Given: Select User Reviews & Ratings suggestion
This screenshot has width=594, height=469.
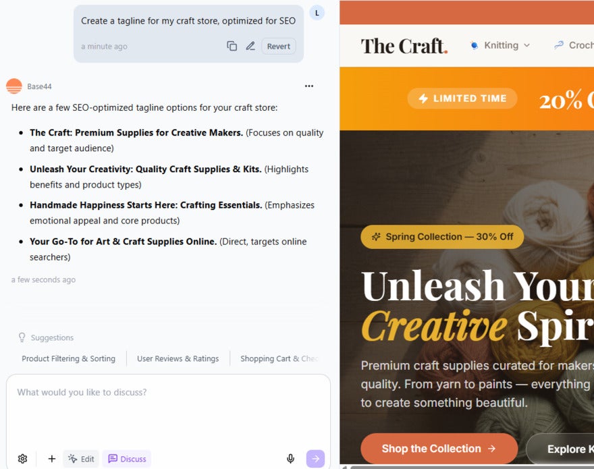Looking at the screenshot, I should (x=178, y=358).
